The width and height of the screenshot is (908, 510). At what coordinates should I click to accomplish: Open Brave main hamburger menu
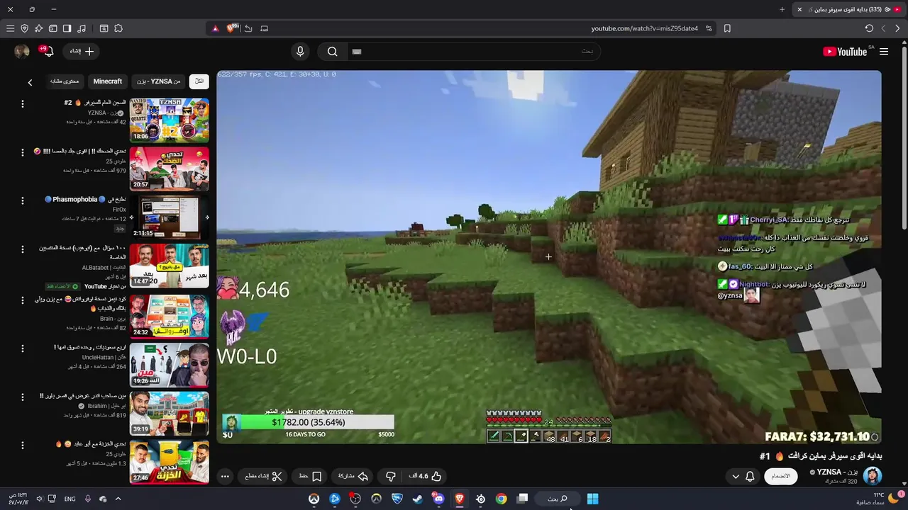[x=10, y=28]
